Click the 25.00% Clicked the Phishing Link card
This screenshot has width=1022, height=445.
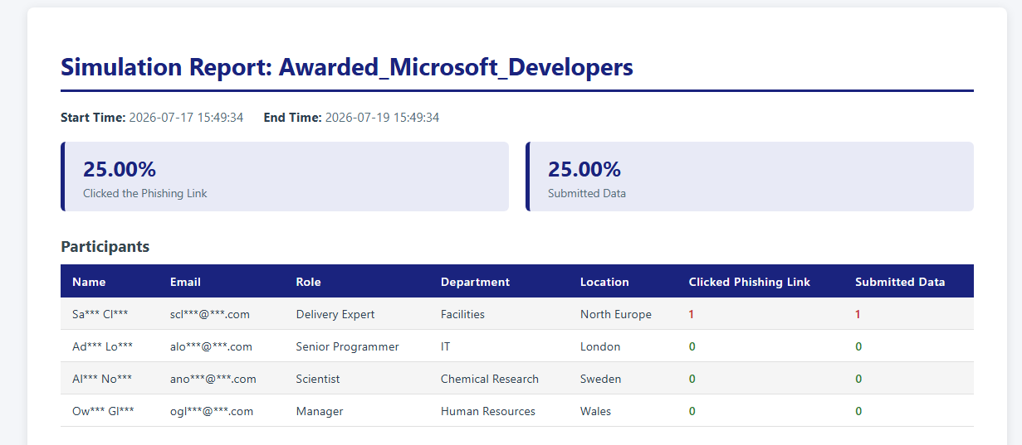(x=285, y=177)
